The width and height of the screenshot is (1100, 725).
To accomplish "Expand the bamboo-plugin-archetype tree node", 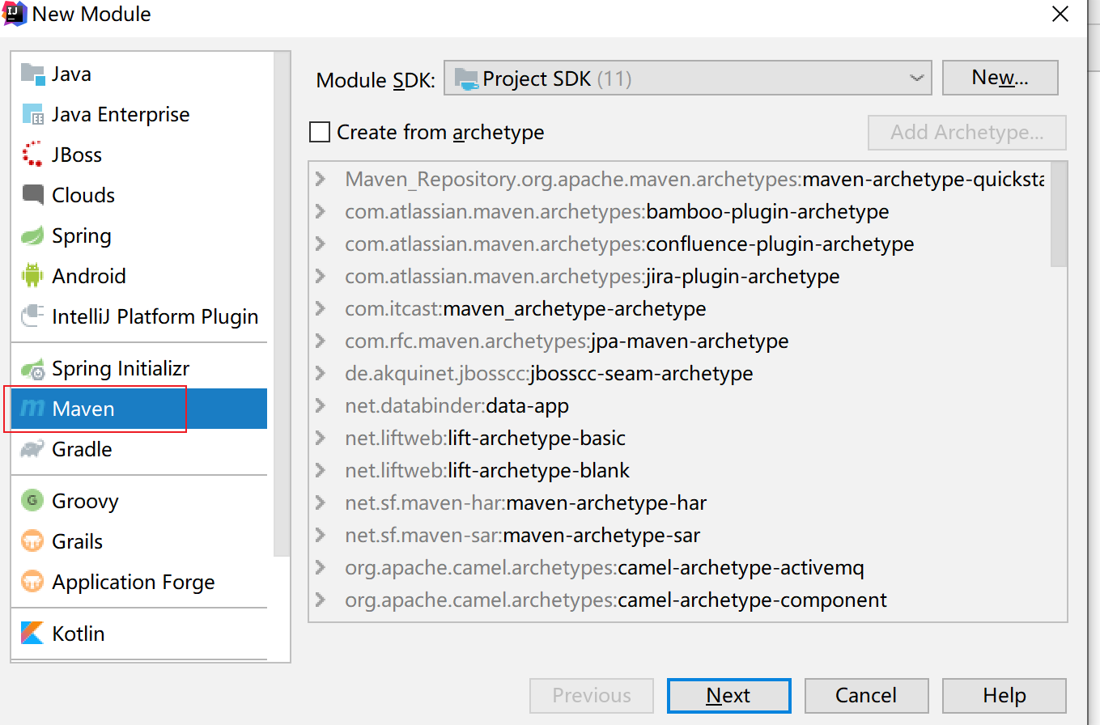I will (x=321, y=212).
